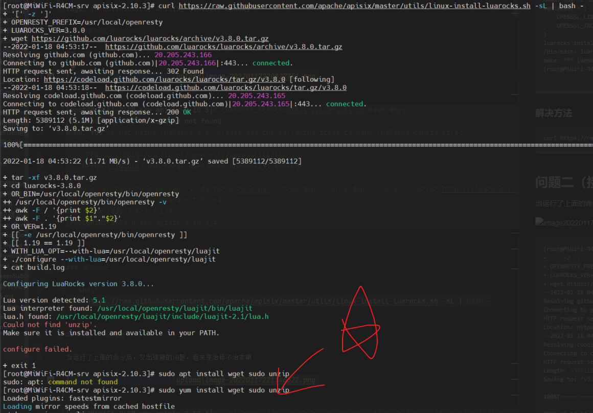The image size is (593, 413).
Task: Click the 'sudo: apt: command not found' error
Action: click(60, 382)
